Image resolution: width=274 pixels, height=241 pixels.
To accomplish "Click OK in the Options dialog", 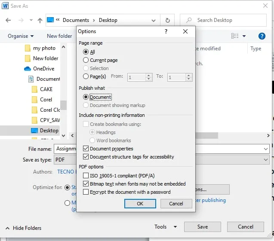I will point(140,204).
